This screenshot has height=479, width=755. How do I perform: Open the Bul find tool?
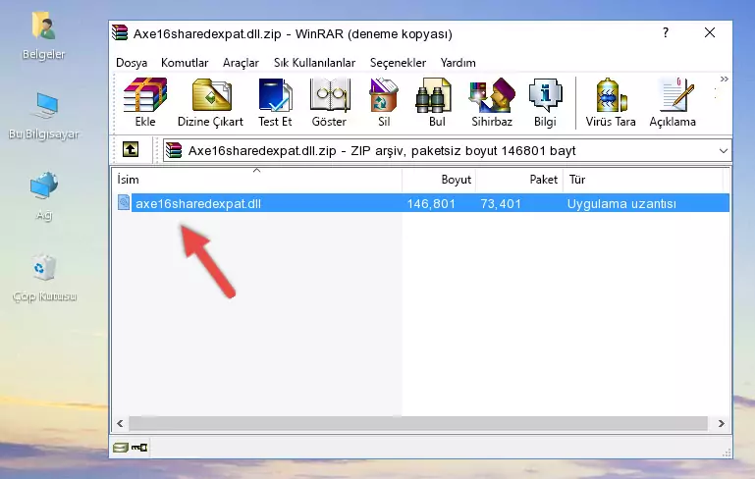click(x=437, y=102)
